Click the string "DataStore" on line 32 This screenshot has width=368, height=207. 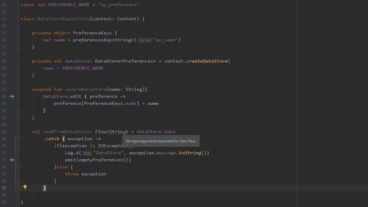(x=109, y=153)
